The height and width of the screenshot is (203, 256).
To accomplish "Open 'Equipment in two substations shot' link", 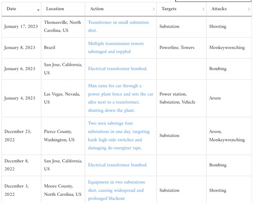I will [116, 190].
